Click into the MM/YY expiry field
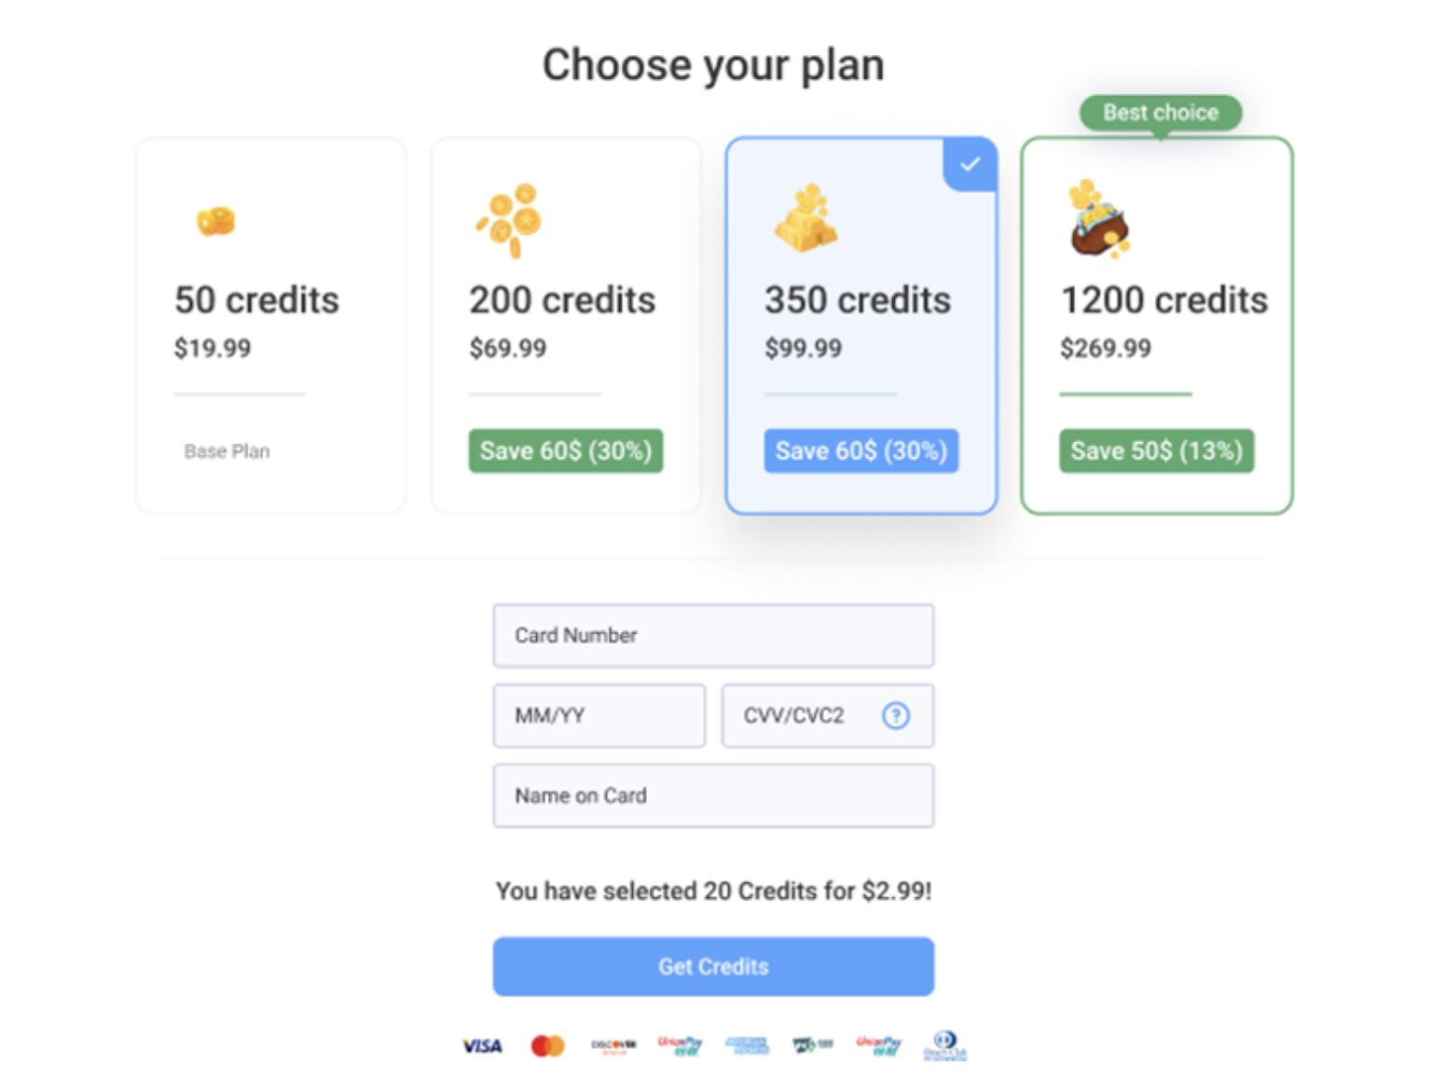 pyautogui.click(x=599, y=716)
